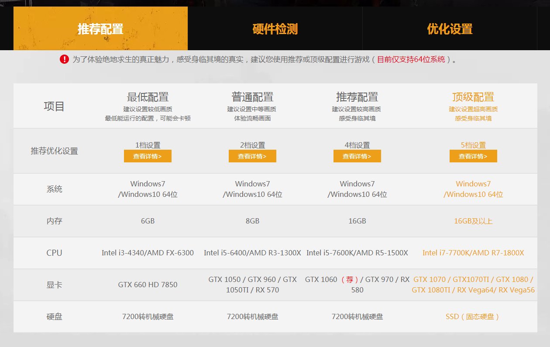Image resolution: width=550 pixels, height=347 pixels.
Task: Switch to the 优化设置 tab
Action: [x=449, y=28]
